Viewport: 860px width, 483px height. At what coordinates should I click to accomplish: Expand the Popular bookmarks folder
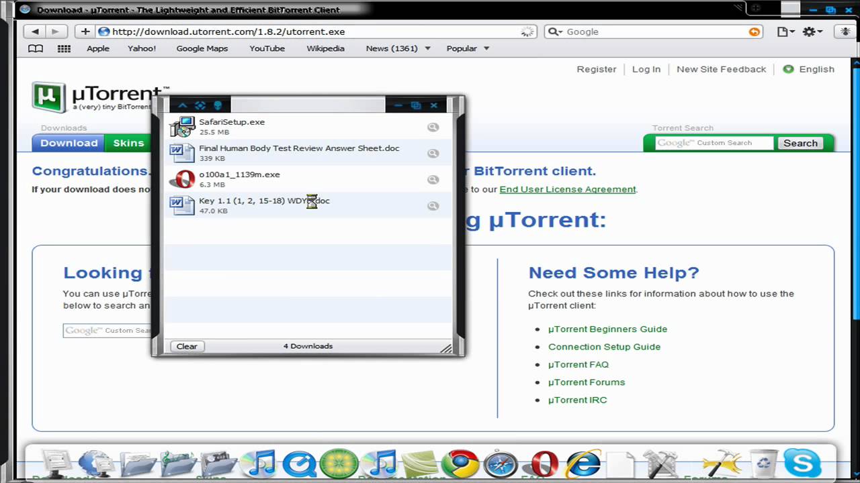point(468,48)
